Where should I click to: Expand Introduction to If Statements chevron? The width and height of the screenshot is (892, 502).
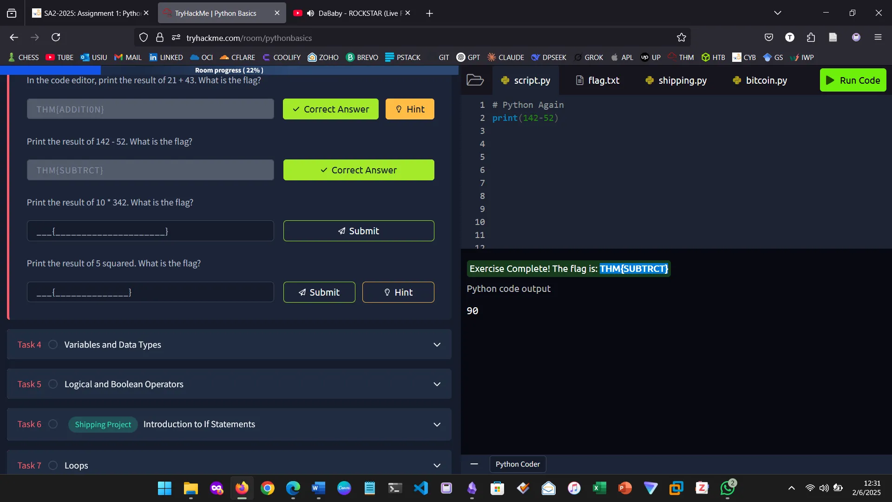click(x=437, y=424)
